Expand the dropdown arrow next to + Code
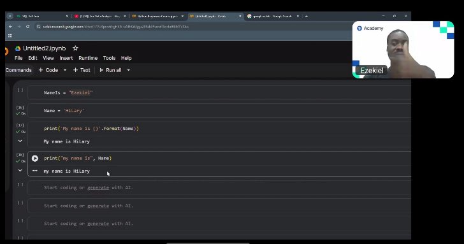The height and width of the screenshot is (244, 464). click(x=65, y=70)
